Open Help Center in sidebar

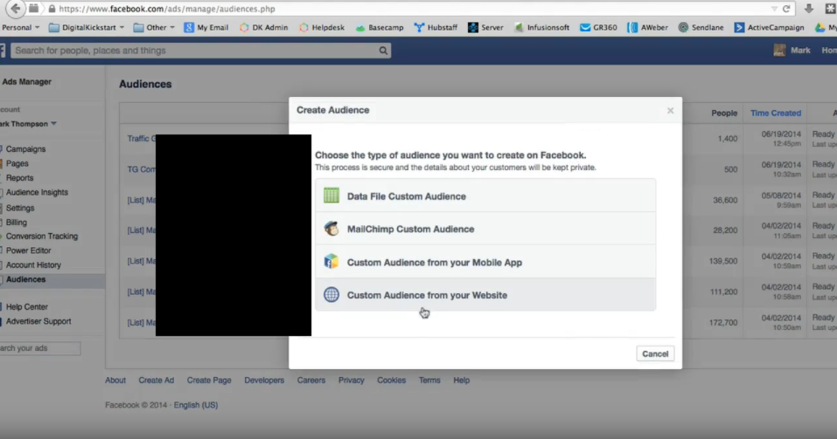coord(27,307)
